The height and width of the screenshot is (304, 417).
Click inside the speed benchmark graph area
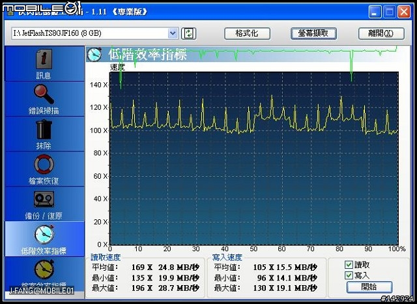point(254,159)
